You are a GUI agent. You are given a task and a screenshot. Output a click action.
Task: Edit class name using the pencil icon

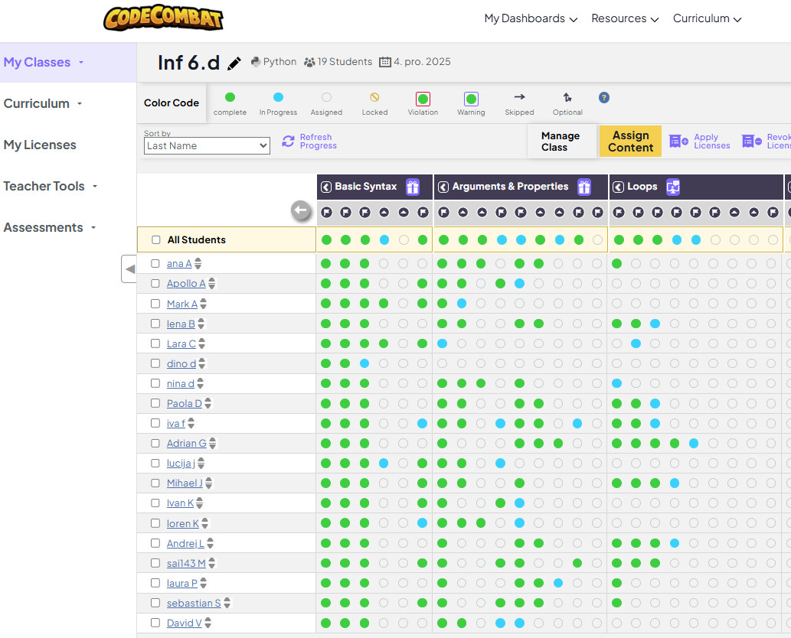(235, 62)
